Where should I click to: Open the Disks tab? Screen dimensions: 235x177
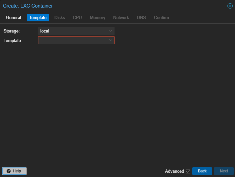60,17
